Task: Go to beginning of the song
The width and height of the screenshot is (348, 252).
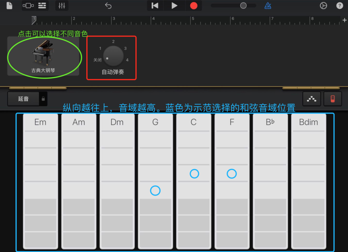Action: [155, 5]
